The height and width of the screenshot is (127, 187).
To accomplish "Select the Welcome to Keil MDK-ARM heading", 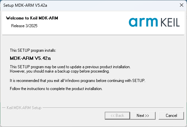I will pos(32,18).
